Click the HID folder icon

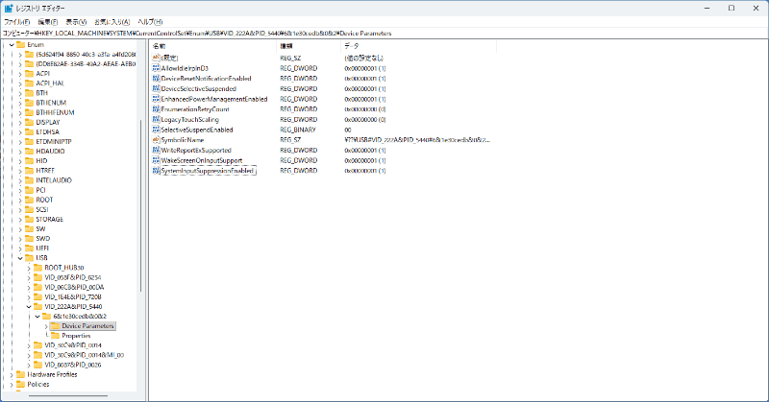point(30,160)
